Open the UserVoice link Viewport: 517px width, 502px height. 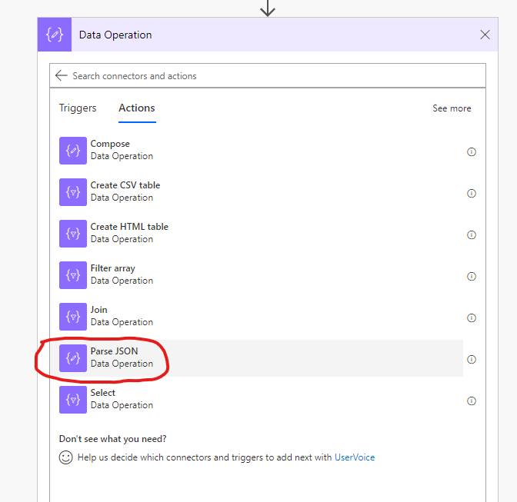[355, 457]
